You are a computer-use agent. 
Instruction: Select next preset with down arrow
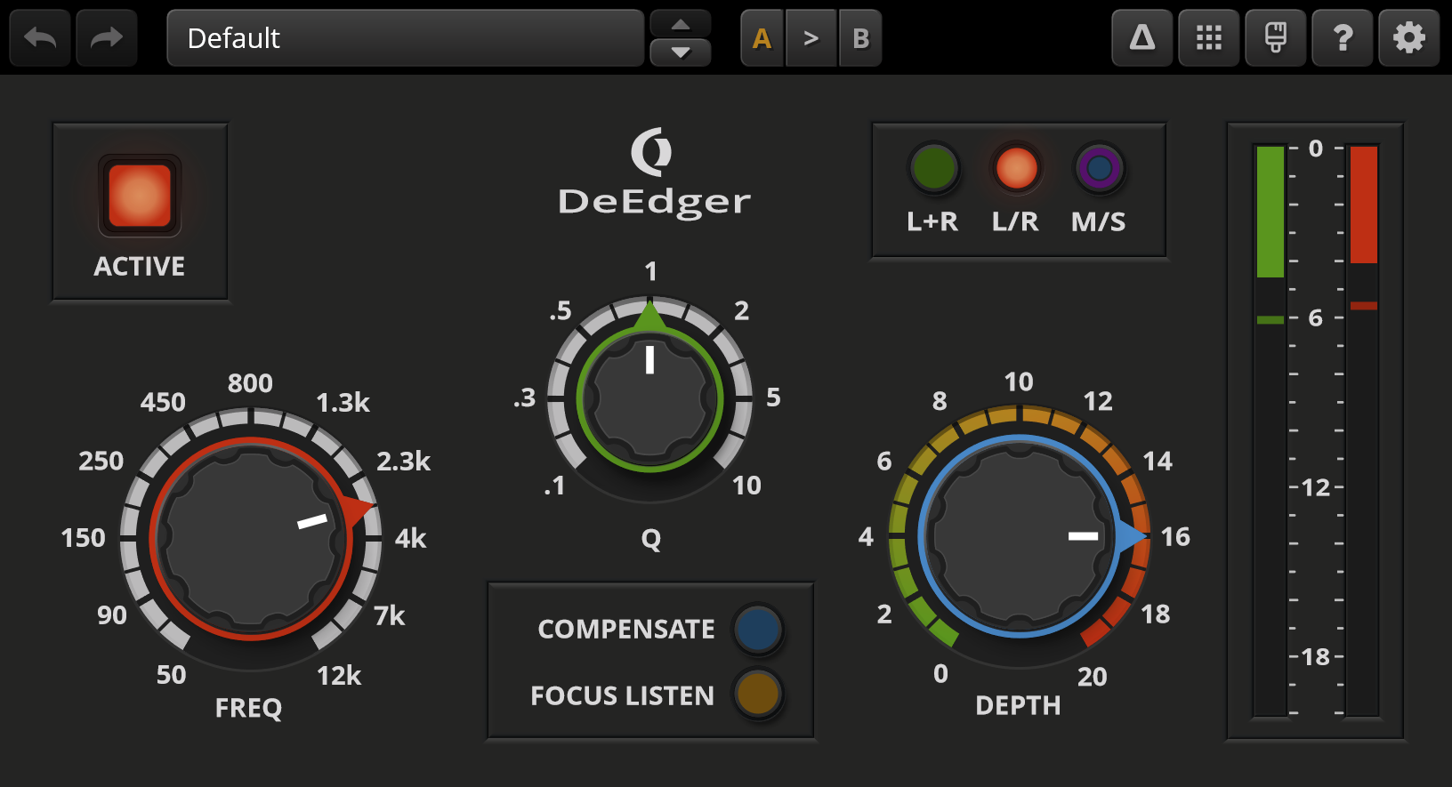click(681, 52)
